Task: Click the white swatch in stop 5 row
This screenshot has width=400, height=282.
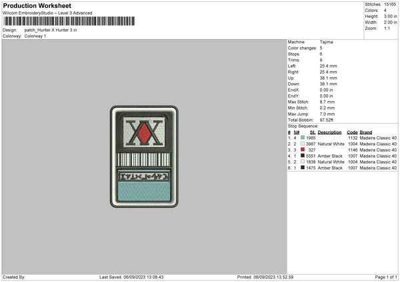Action: tap(303, 162)
